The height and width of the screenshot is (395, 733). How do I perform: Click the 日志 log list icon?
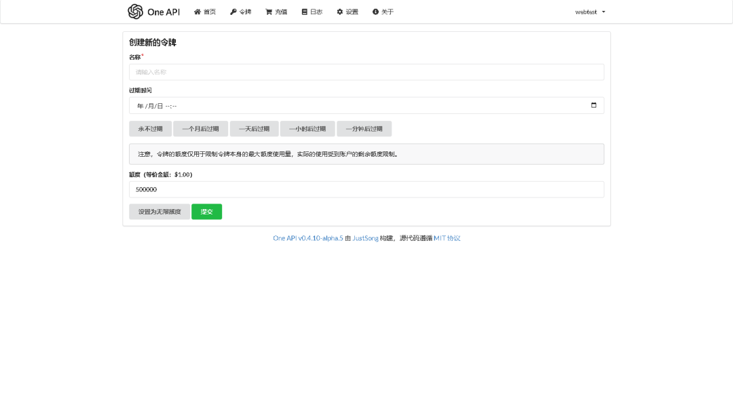pyautogui.click(x=303, y=12)
